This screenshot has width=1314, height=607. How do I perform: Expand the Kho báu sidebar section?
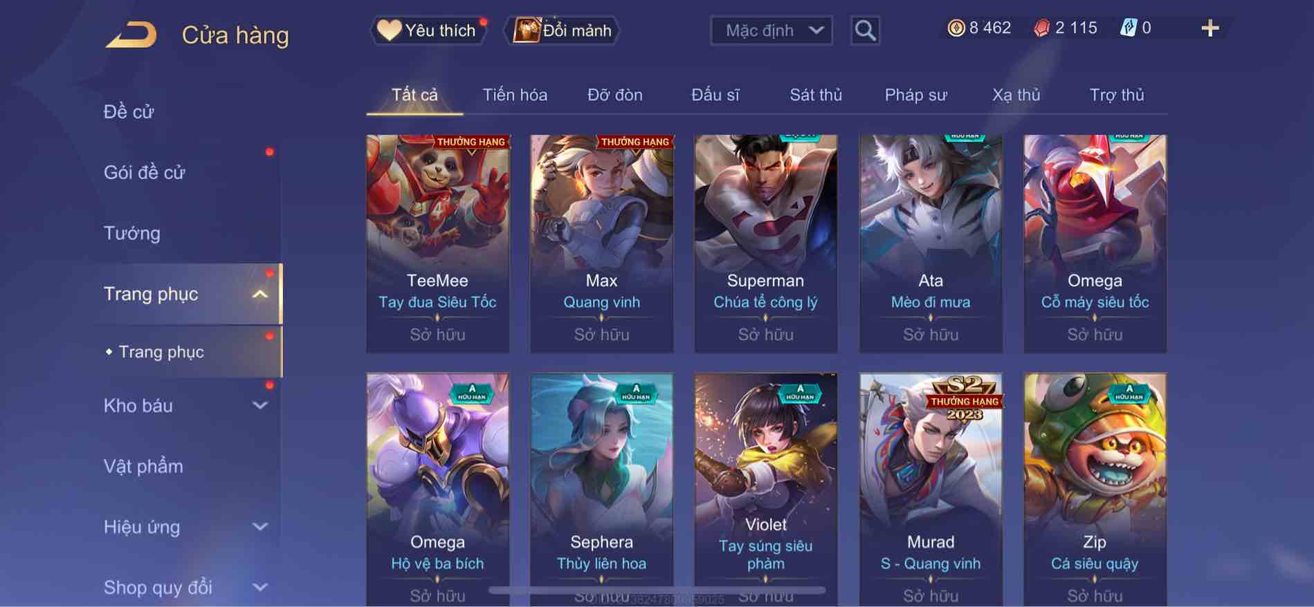[260, 406]
